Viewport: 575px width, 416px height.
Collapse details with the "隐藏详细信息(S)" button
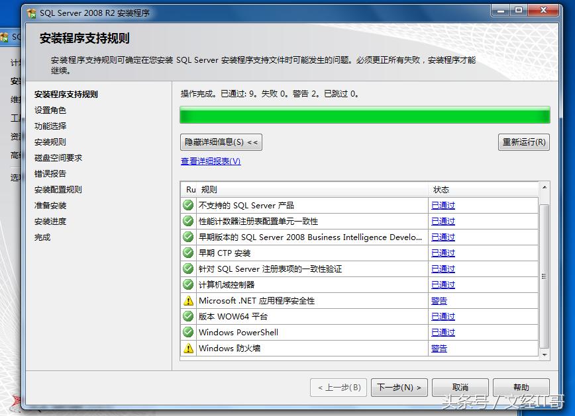pos(220,142)
